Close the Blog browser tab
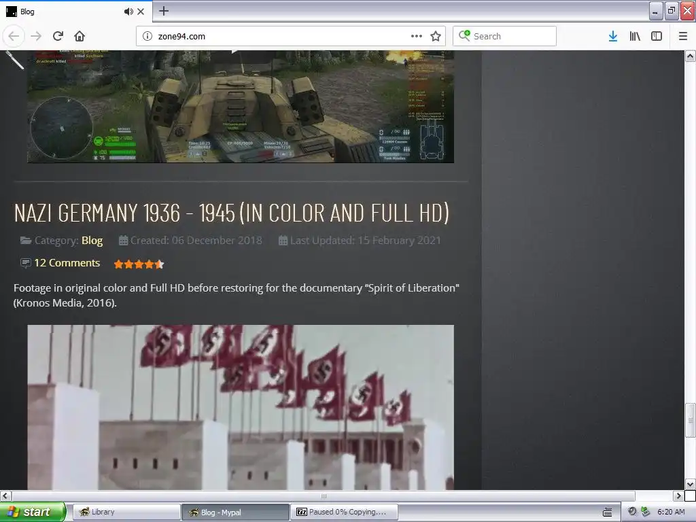Viewport: 696px width, 522px height. [141, 12]
